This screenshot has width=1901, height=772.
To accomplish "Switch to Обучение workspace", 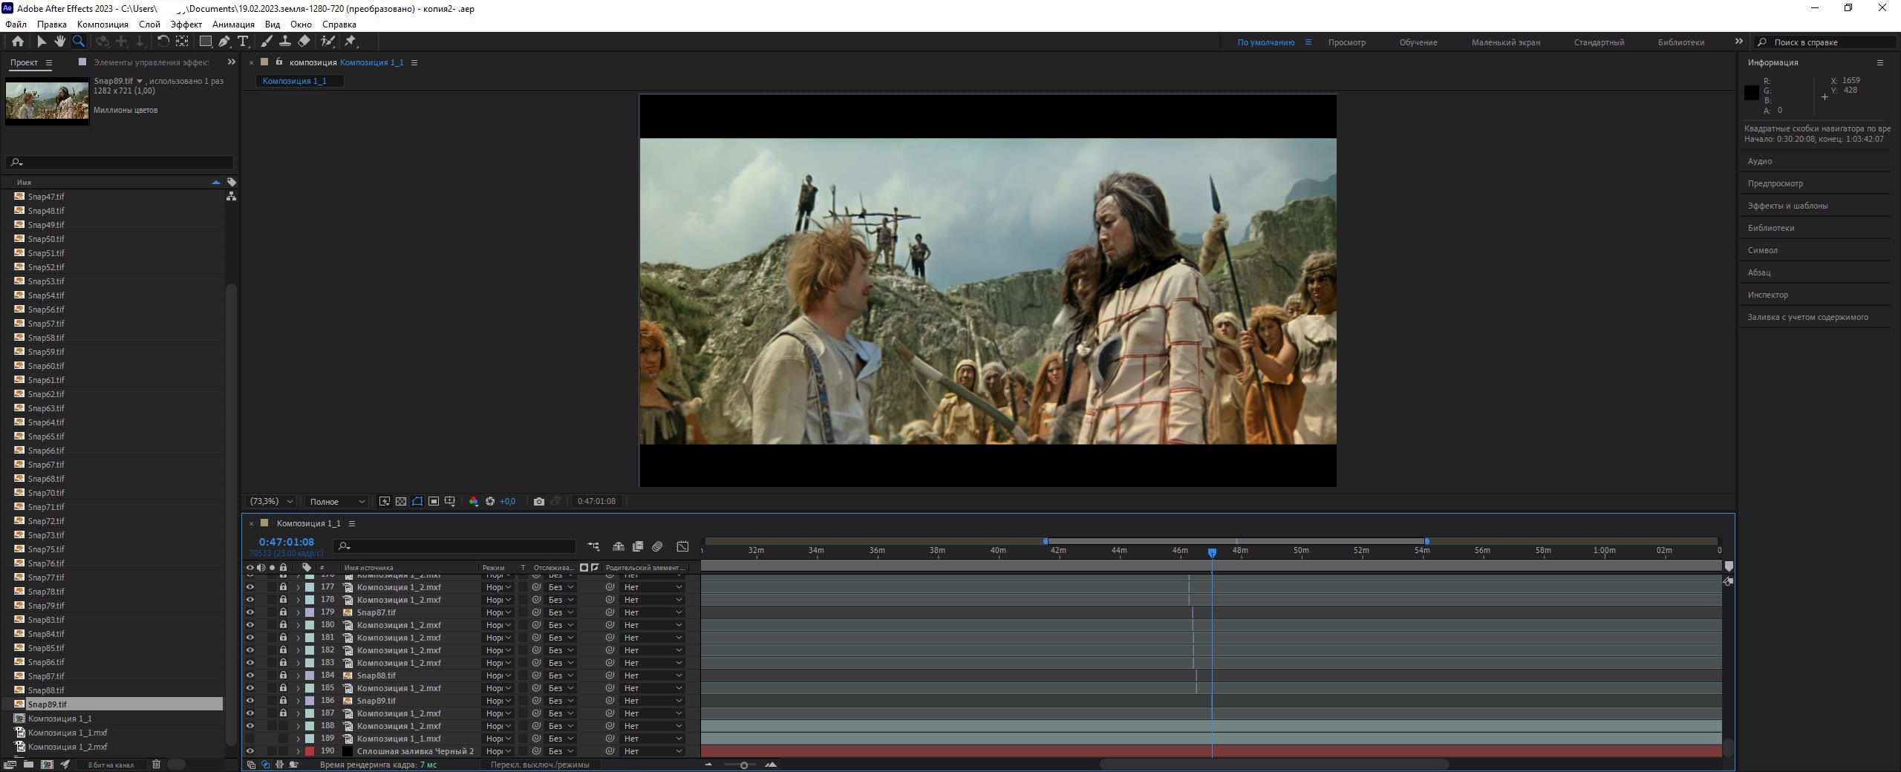I will pos(1418,42).
